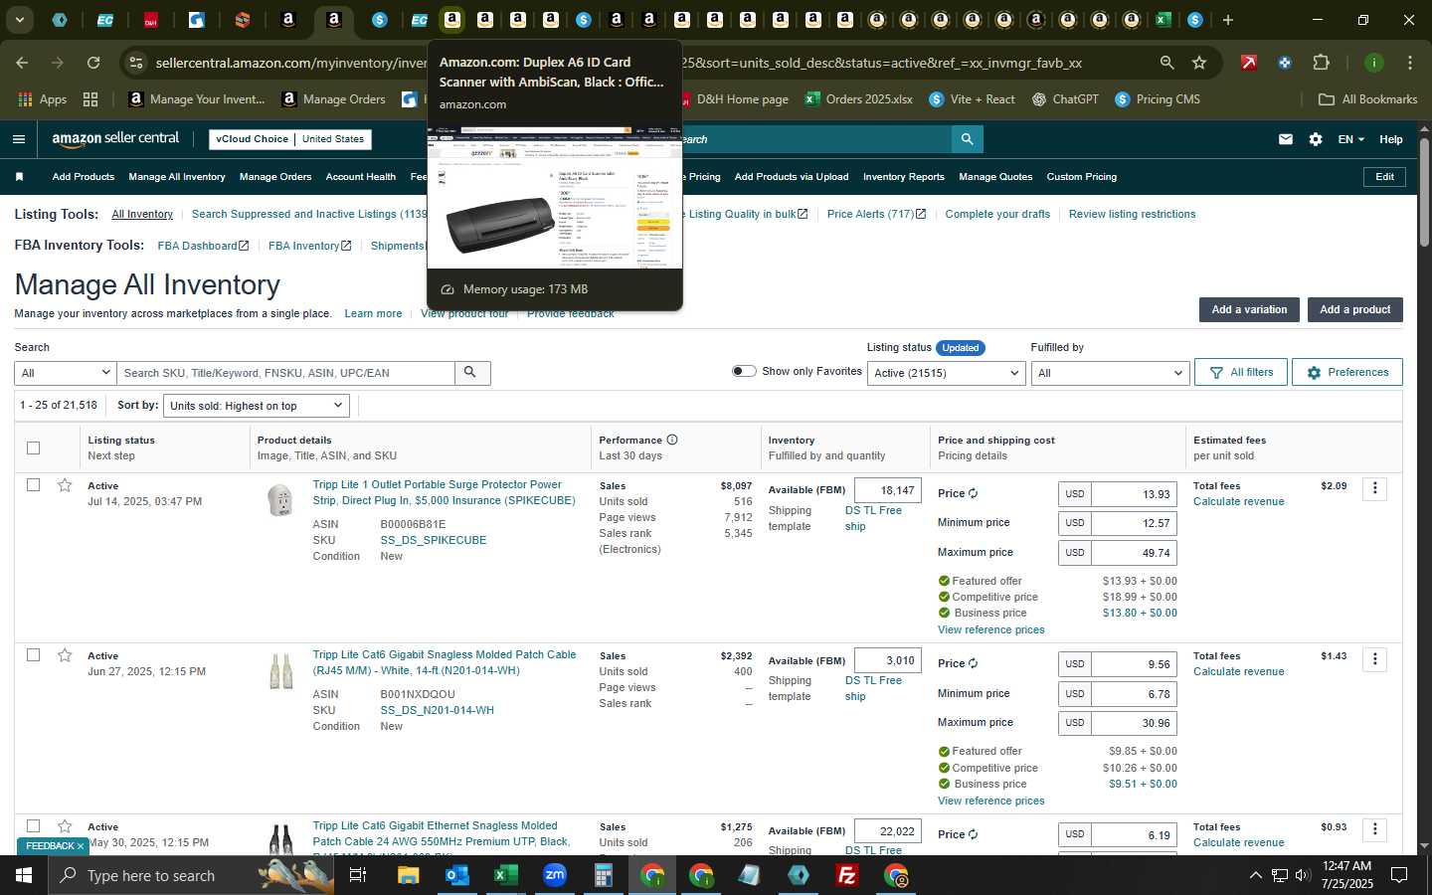Open the taskbar Calculator app

[x=603, y=875]
